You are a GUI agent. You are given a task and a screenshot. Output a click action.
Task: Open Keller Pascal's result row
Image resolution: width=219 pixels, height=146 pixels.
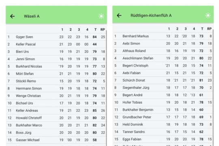point(56,44)
